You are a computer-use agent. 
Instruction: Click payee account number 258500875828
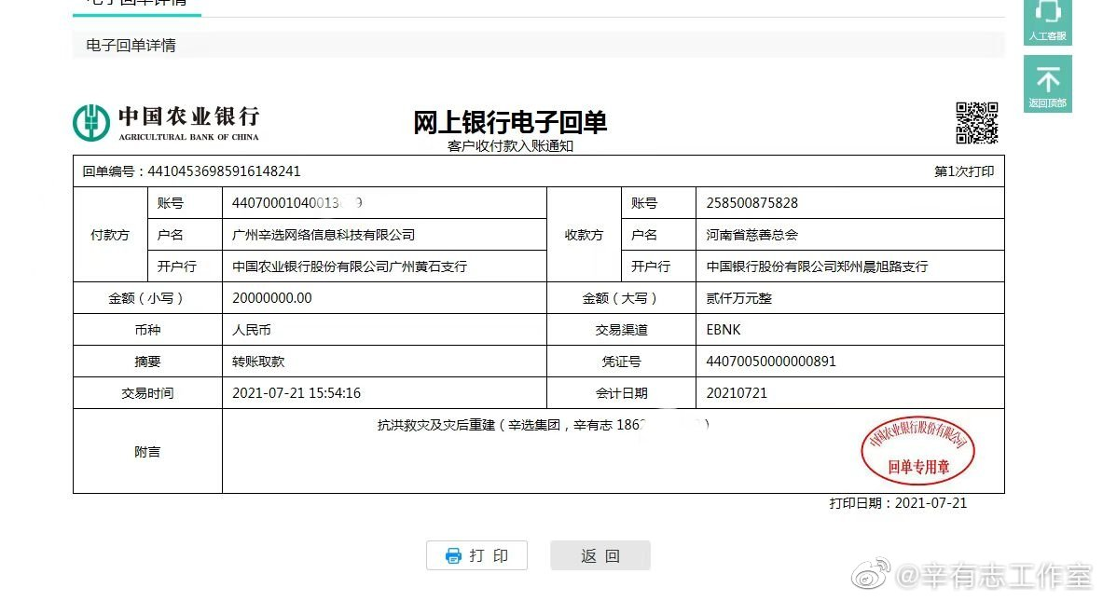[752, 203]
